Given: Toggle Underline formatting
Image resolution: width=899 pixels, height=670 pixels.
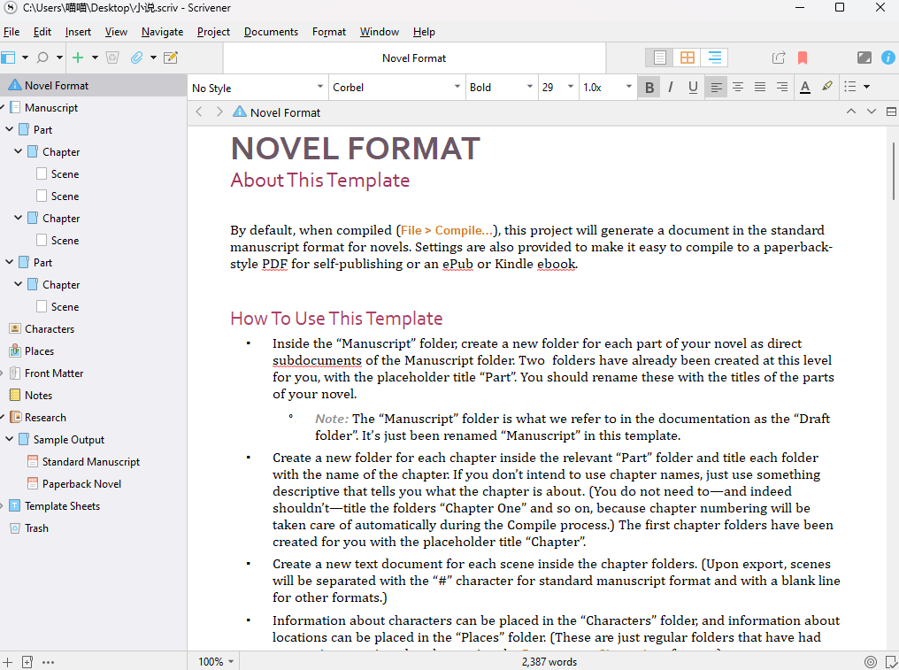Looking at the screenshot, I should (x=693, y=87).
